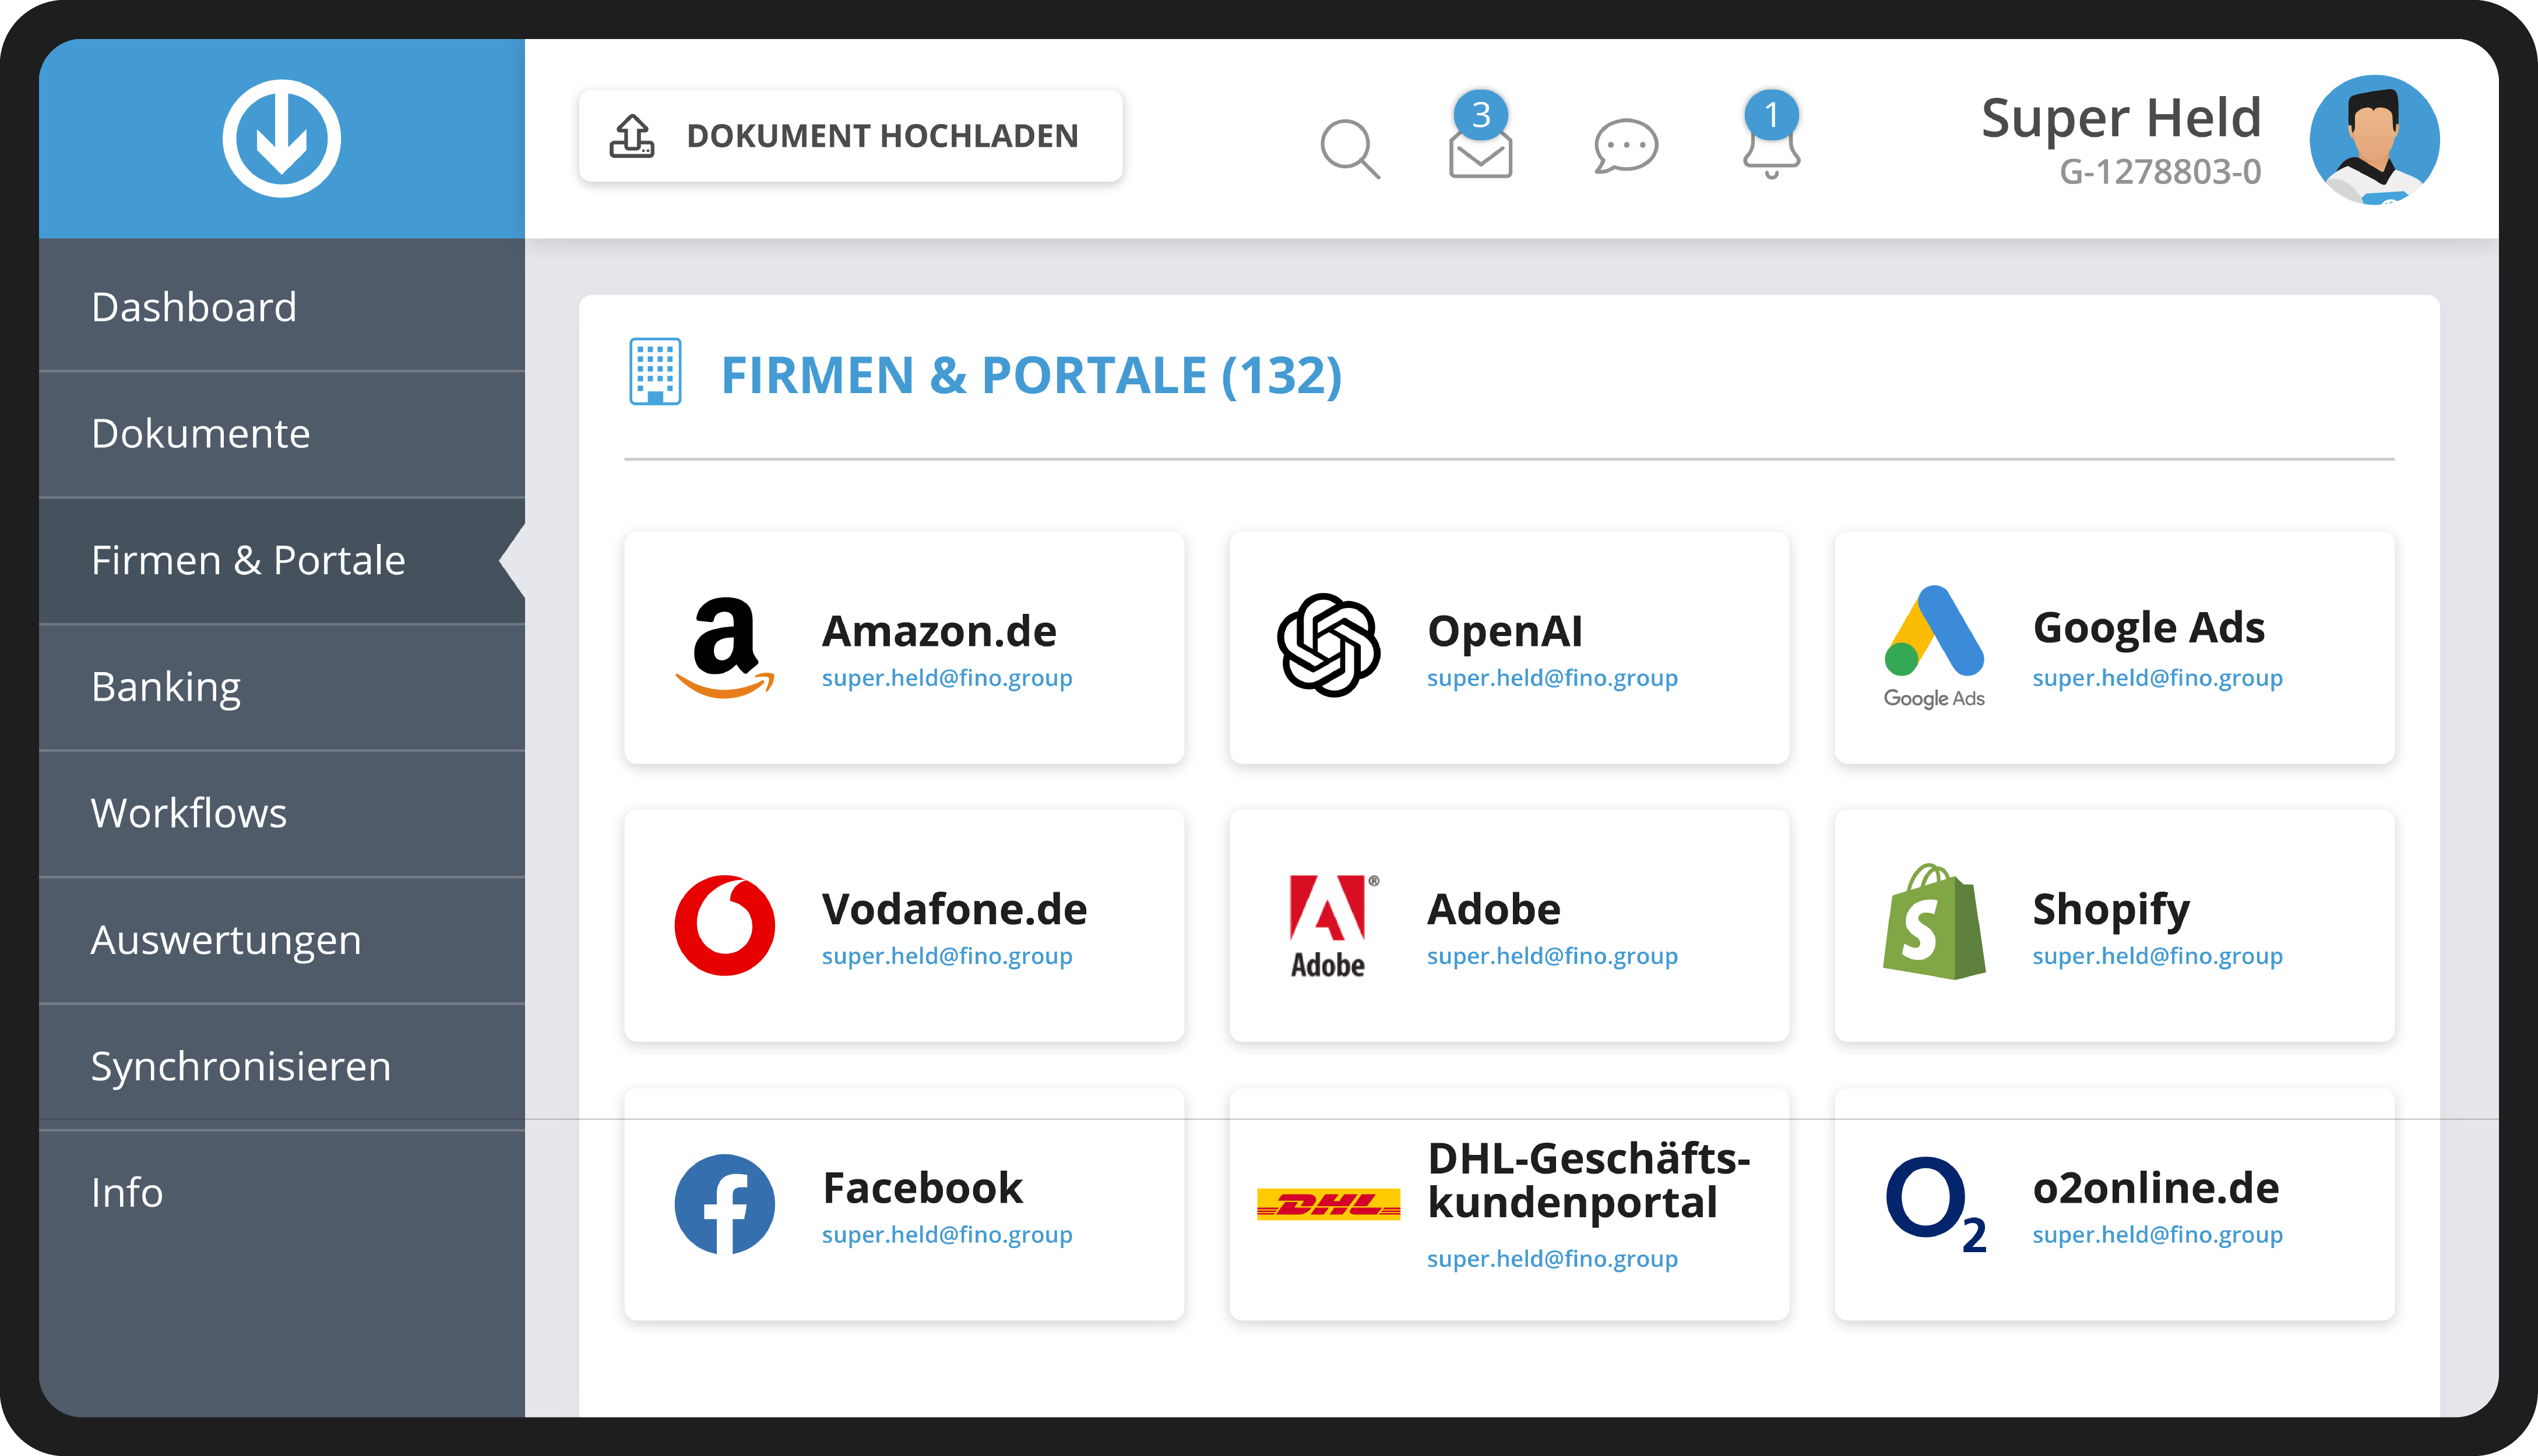Click the Firmen & Portale (132) heading
Viewport: 2538px width, 1456px height.
(1032, 376)
